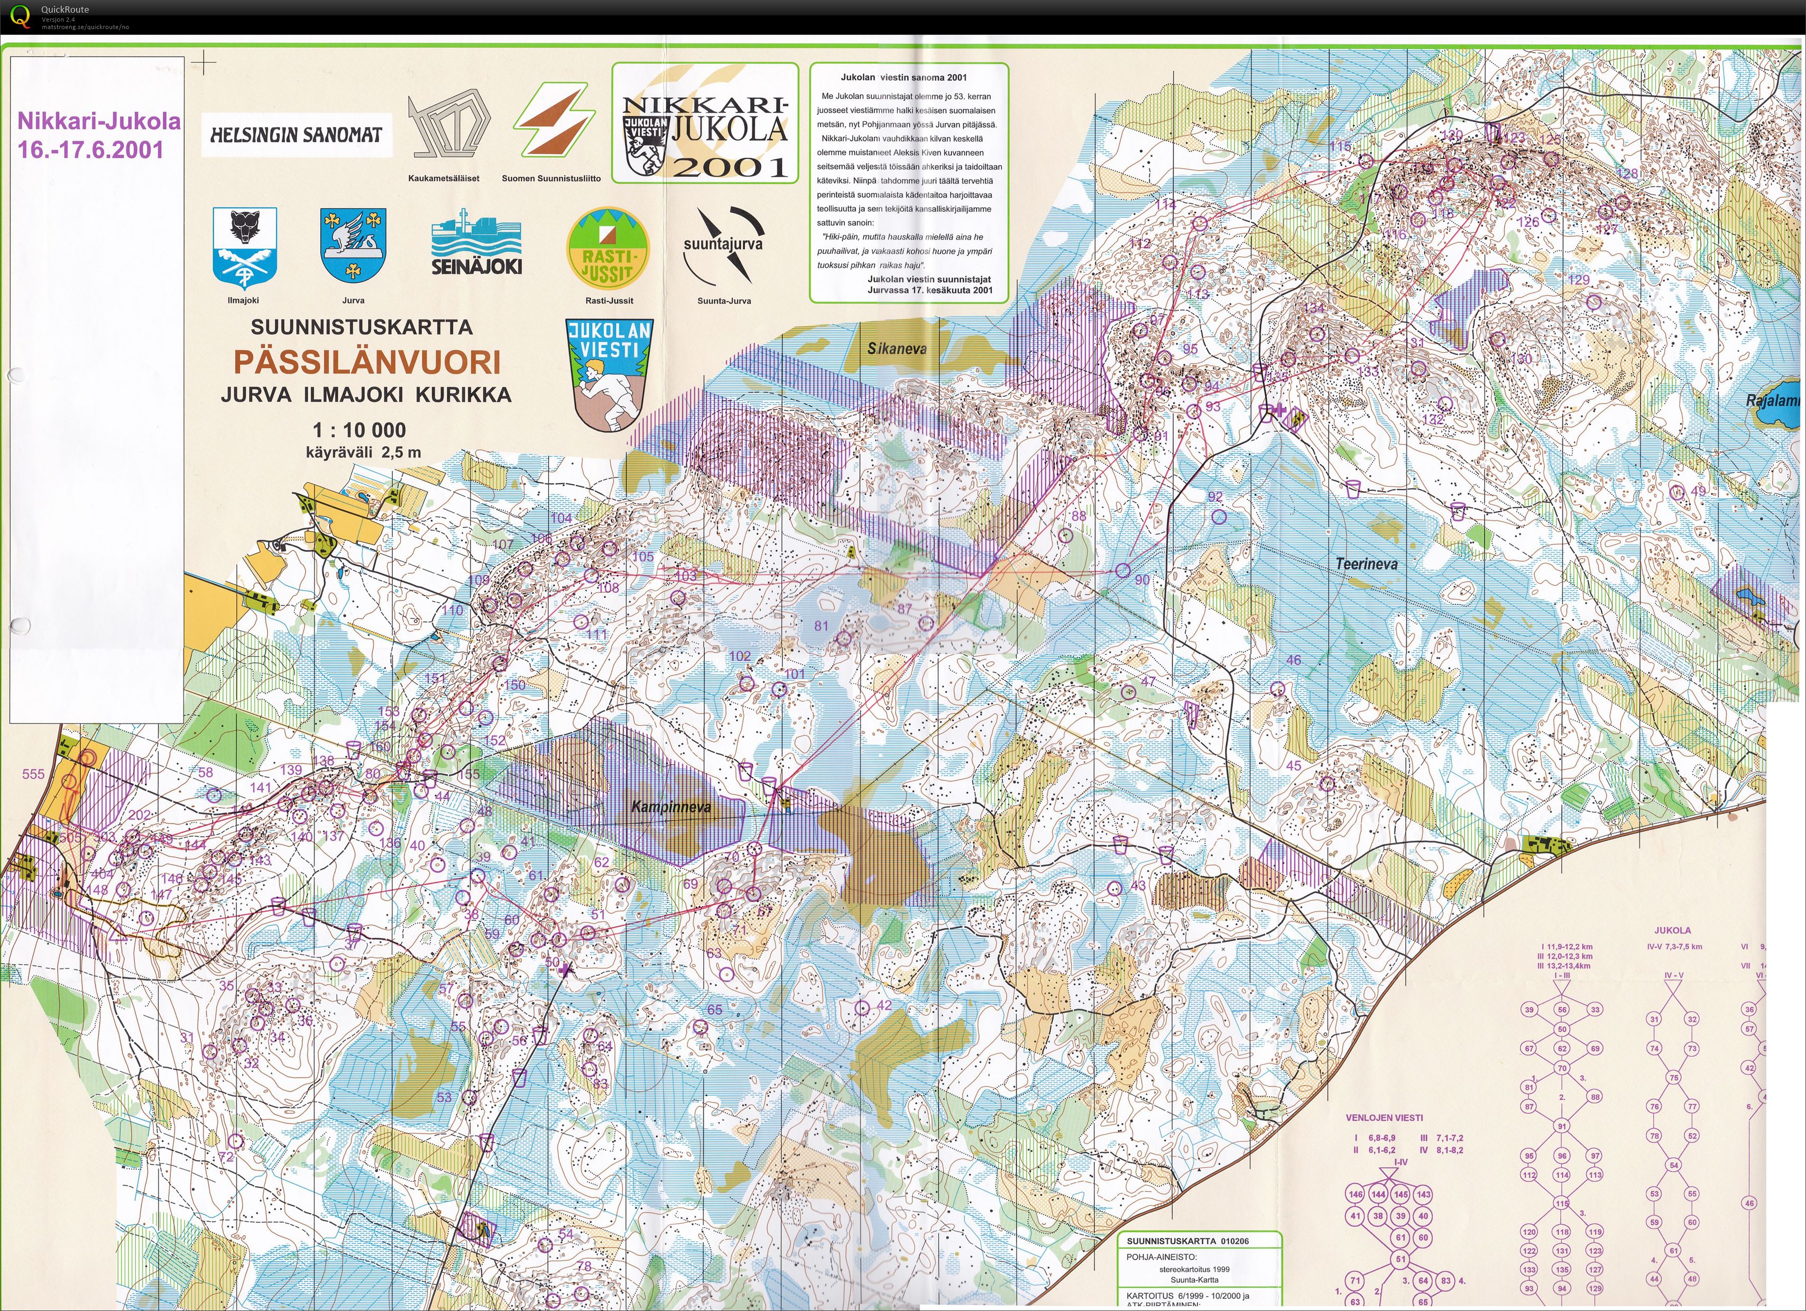Click control number 81 on the map
Image resolution: width=1806 pixels, height=1311 pixels.
[x=821, y=626]
